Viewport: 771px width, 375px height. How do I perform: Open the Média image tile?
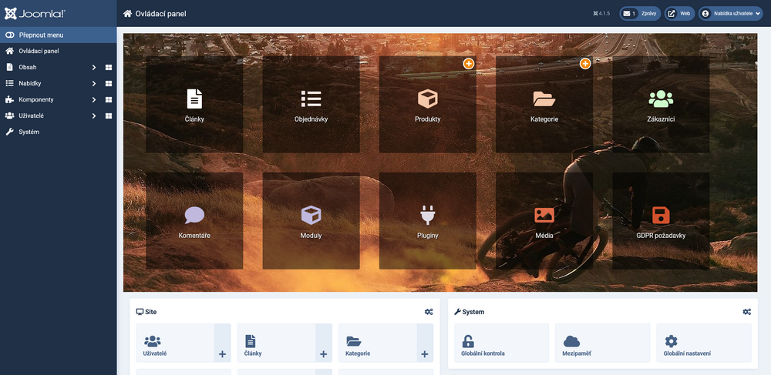point(544,221)
